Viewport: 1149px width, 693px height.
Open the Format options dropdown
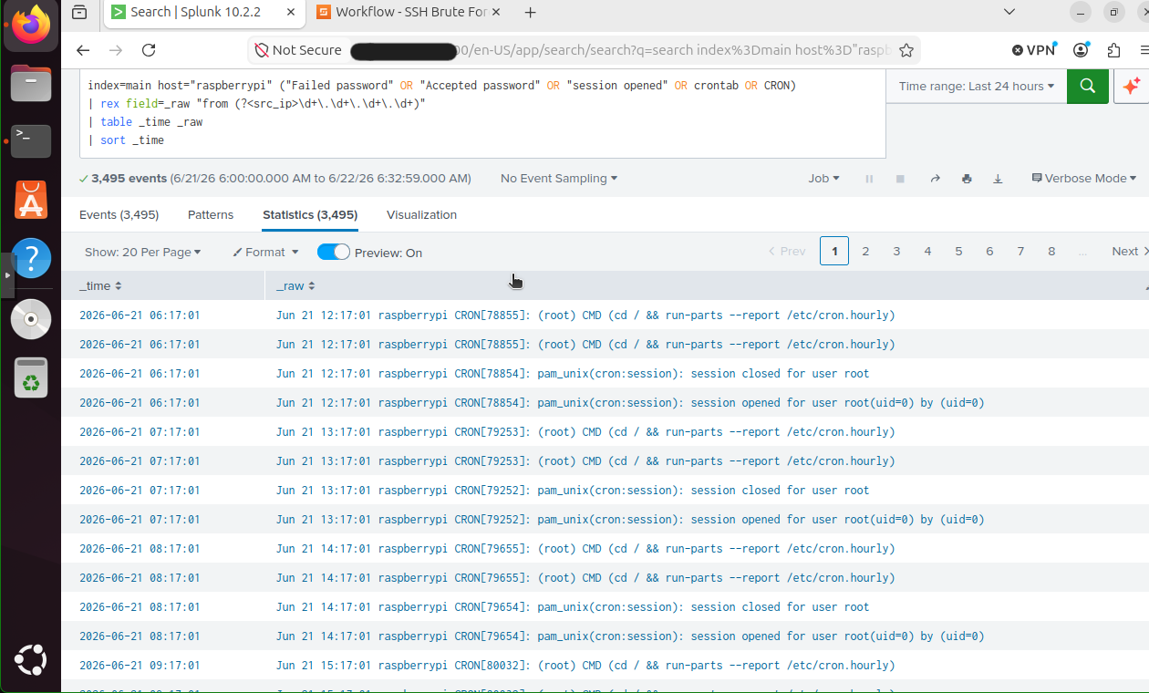(x=265, y=252)
